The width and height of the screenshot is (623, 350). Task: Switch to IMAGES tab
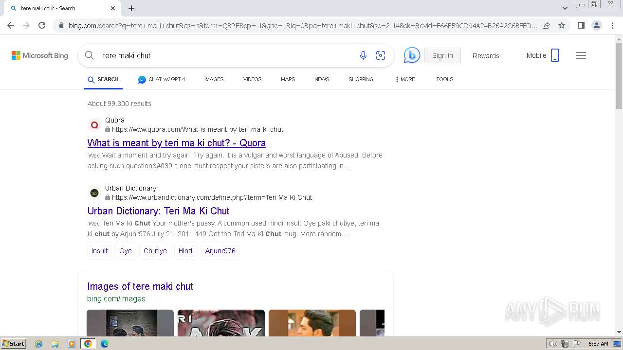pyautogui.click(x=214, y=79)
